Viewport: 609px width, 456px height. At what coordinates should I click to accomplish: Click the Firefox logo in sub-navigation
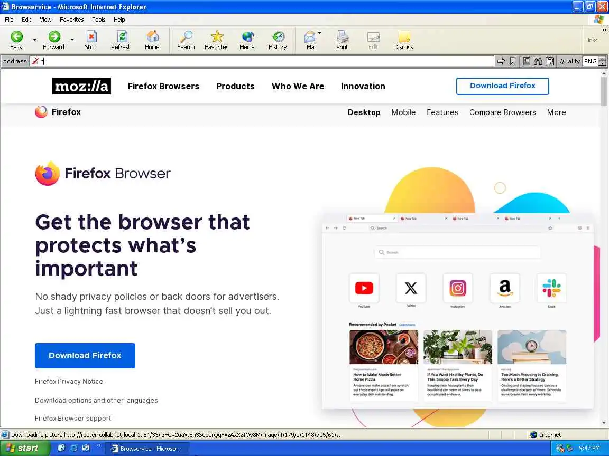[x=41, y=112]
